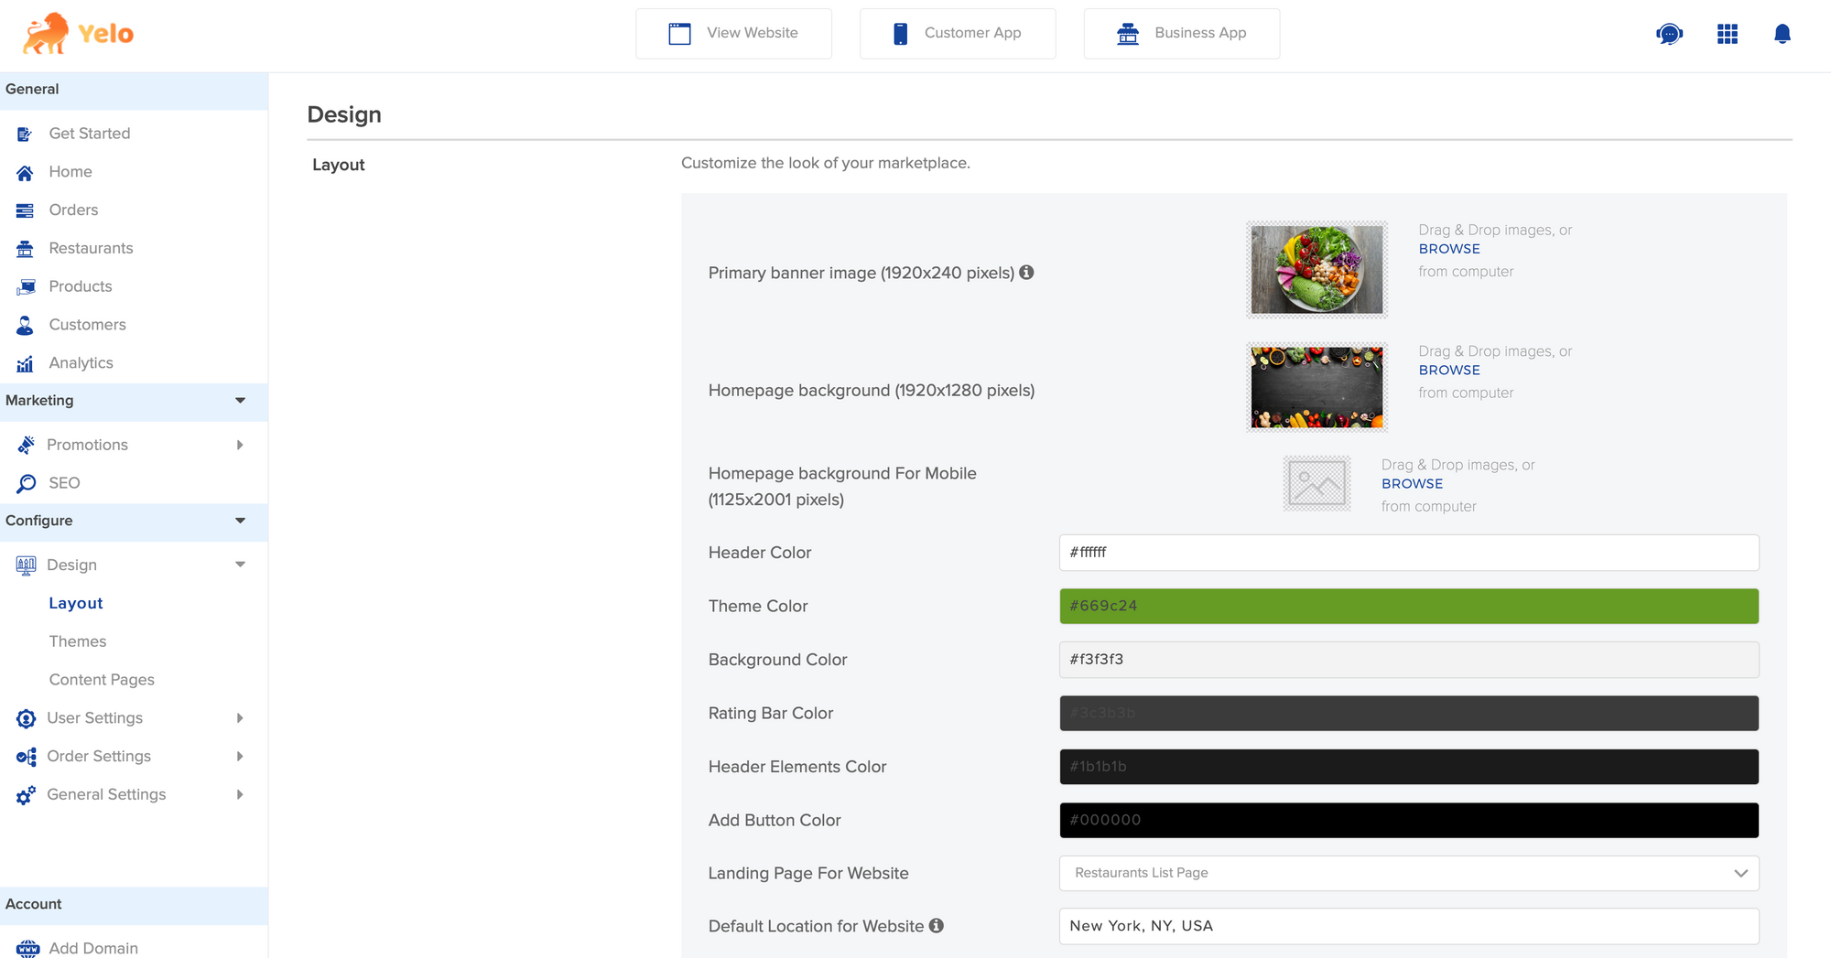The height and width of the screenshot is (958, 1831).
Task: Click BROWSE for Homepage background For Mobile
Action: (1412, 483)
